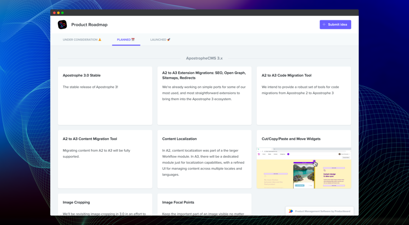Click the Submit idea button
The image size is (409, 225).
335,24
